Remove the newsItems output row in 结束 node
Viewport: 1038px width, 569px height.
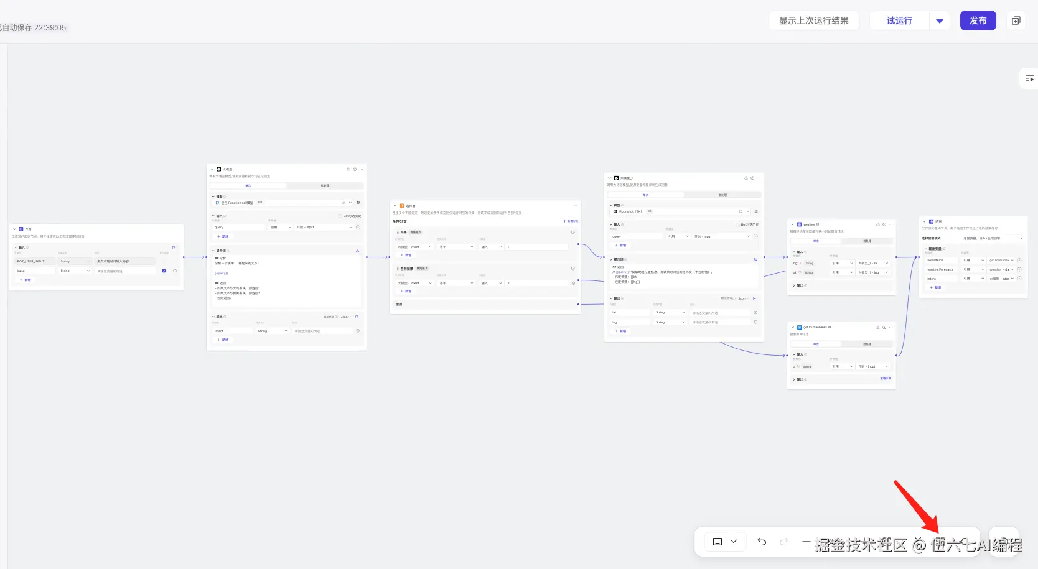pos(1019,260)
